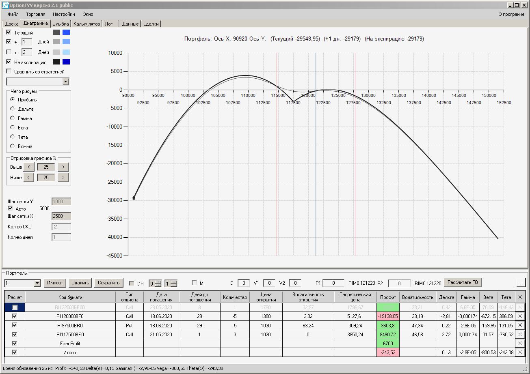The height and width of the screenshot is (374, 530).
Task: Remove the RI117500BE0 row with X
Action: coord(520,335)
